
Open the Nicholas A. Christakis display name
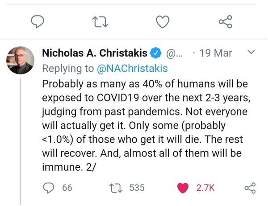pos(95,53)
